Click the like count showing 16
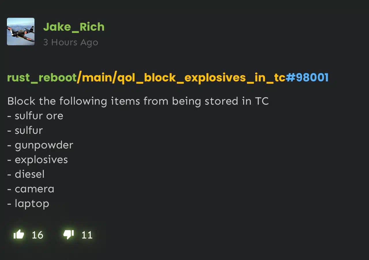Image resolution: width=369 pixels, height=260 pixels. point(37,235)
